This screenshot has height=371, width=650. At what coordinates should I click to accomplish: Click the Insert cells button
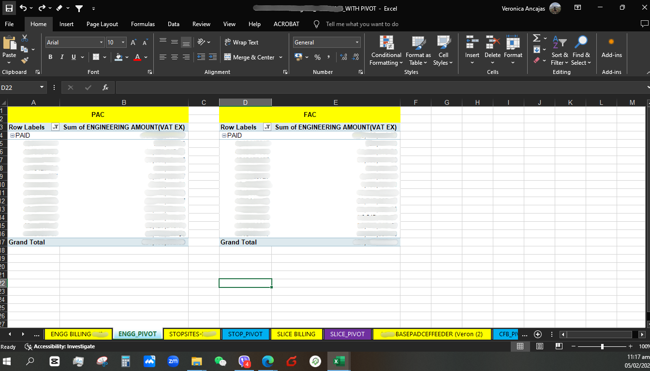(472, 50)
